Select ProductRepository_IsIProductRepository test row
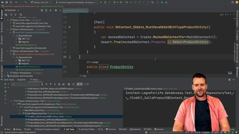Viewport: 239px width, 134px height. [47, 120]
